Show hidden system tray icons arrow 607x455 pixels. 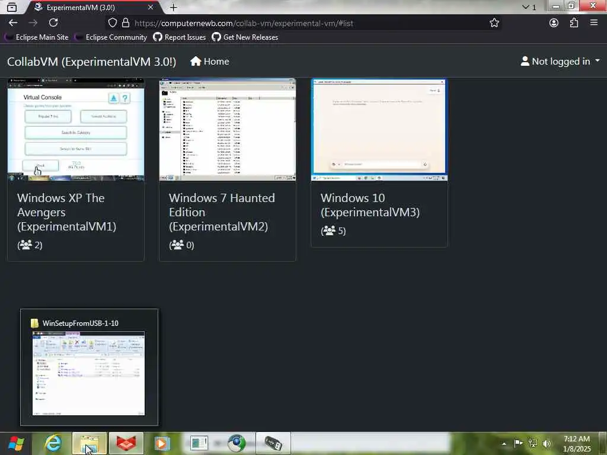(x=504, y=443)
